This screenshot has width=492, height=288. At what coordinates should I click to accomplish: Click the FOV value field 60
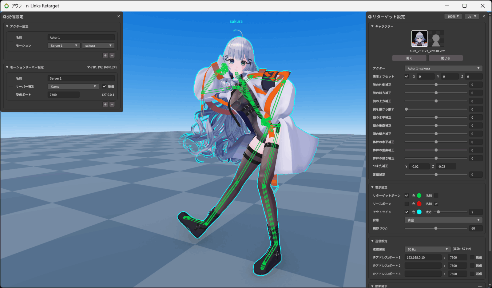(476, 228)
